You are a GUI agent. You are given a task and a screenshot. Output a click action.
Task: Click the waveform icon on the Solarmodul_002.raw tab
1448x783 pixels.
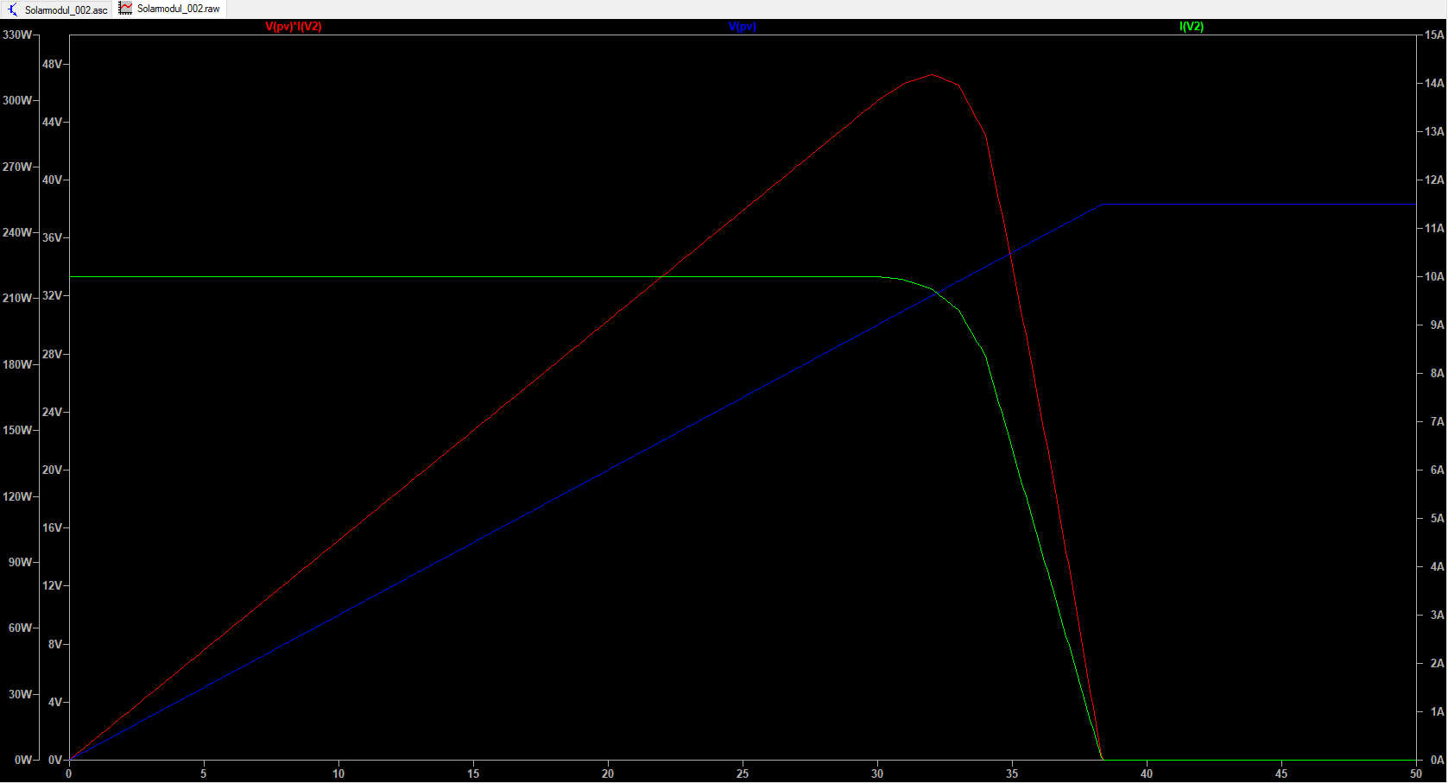(126, 9)
